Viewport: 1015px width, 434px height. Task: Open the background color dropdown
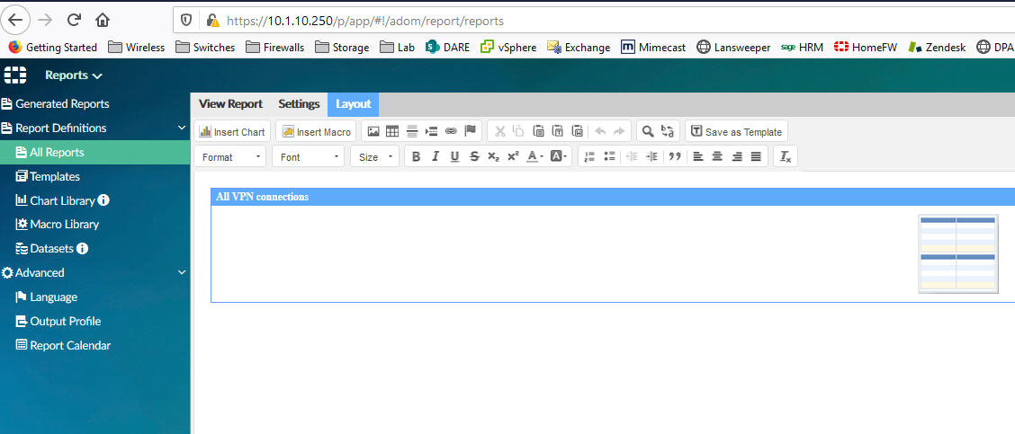click(x=559, y=156)
